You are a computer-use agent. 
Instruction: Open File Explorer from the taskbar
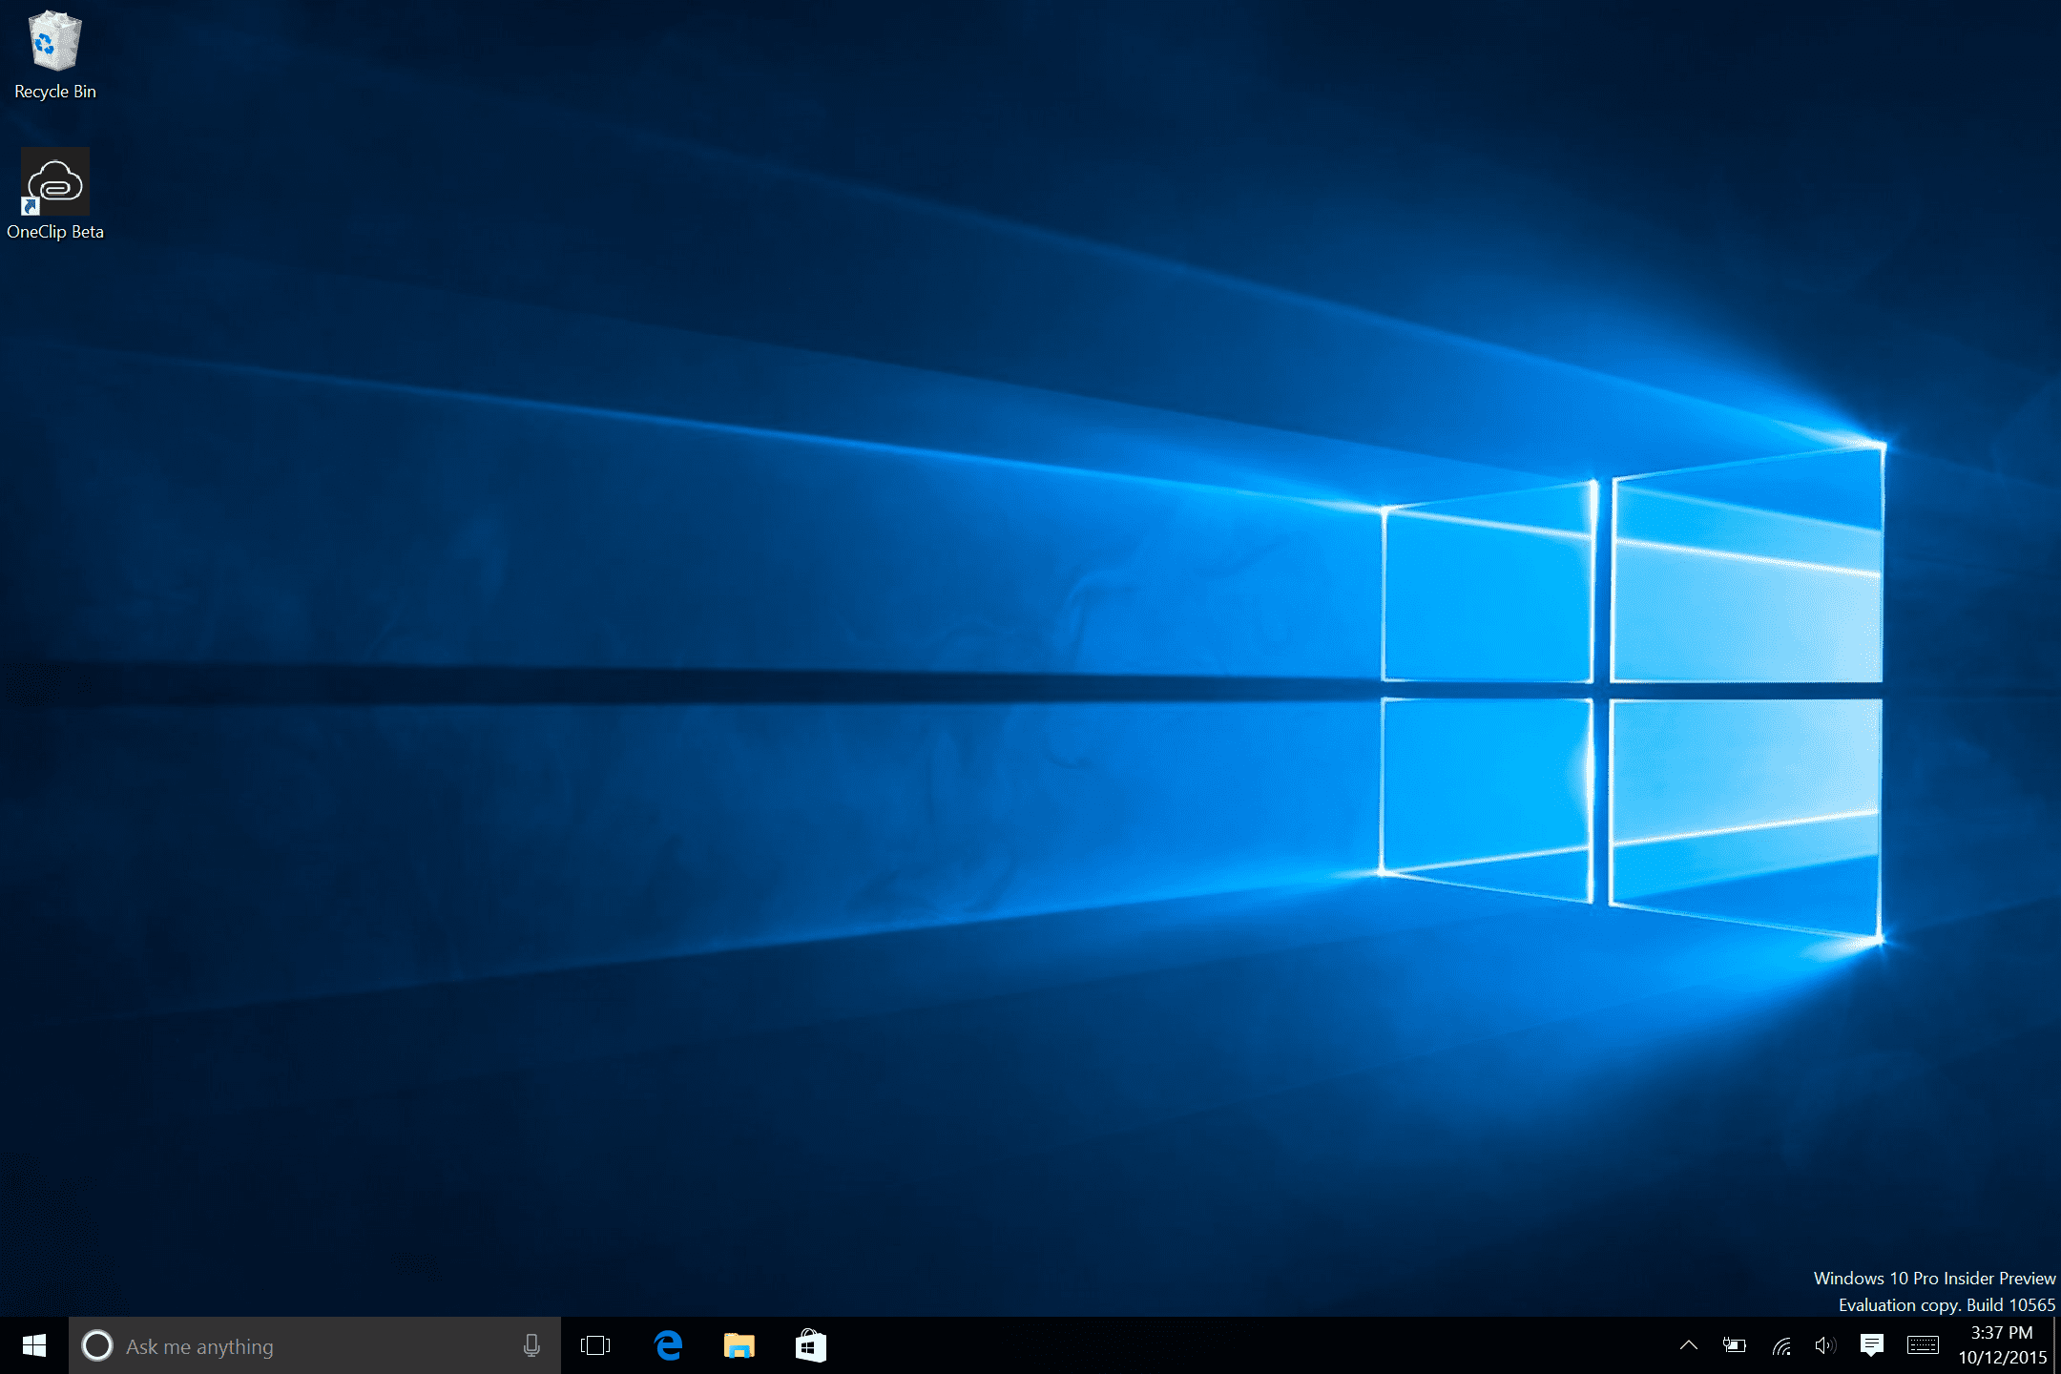(739, 1346)
